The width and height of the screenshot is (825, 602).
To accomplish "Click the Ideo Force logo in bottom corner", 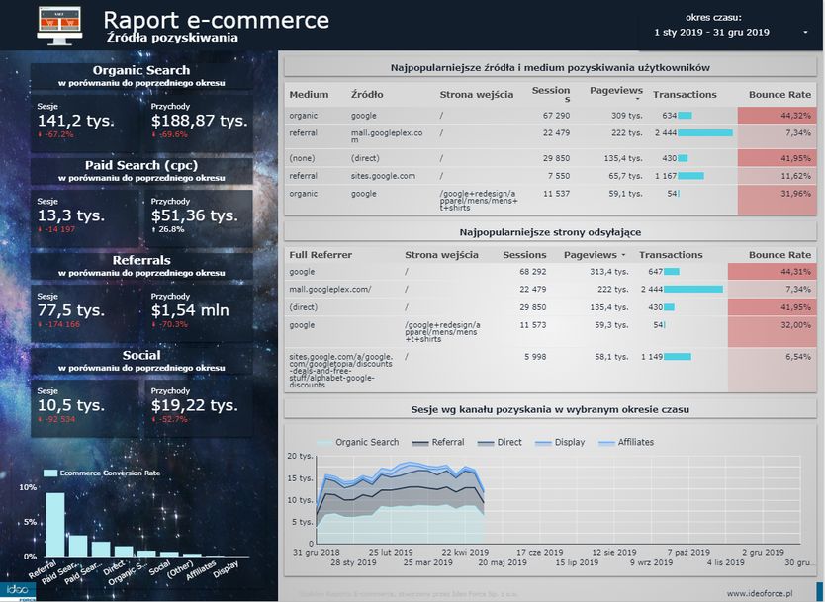I will pyautogui.click(x=20, y=590).
